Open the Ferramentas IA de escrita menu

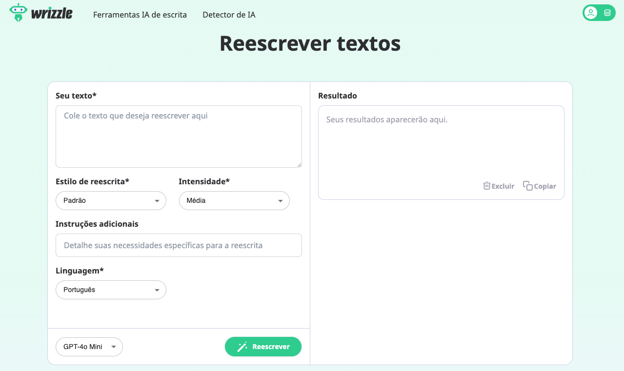coord(140,15)
